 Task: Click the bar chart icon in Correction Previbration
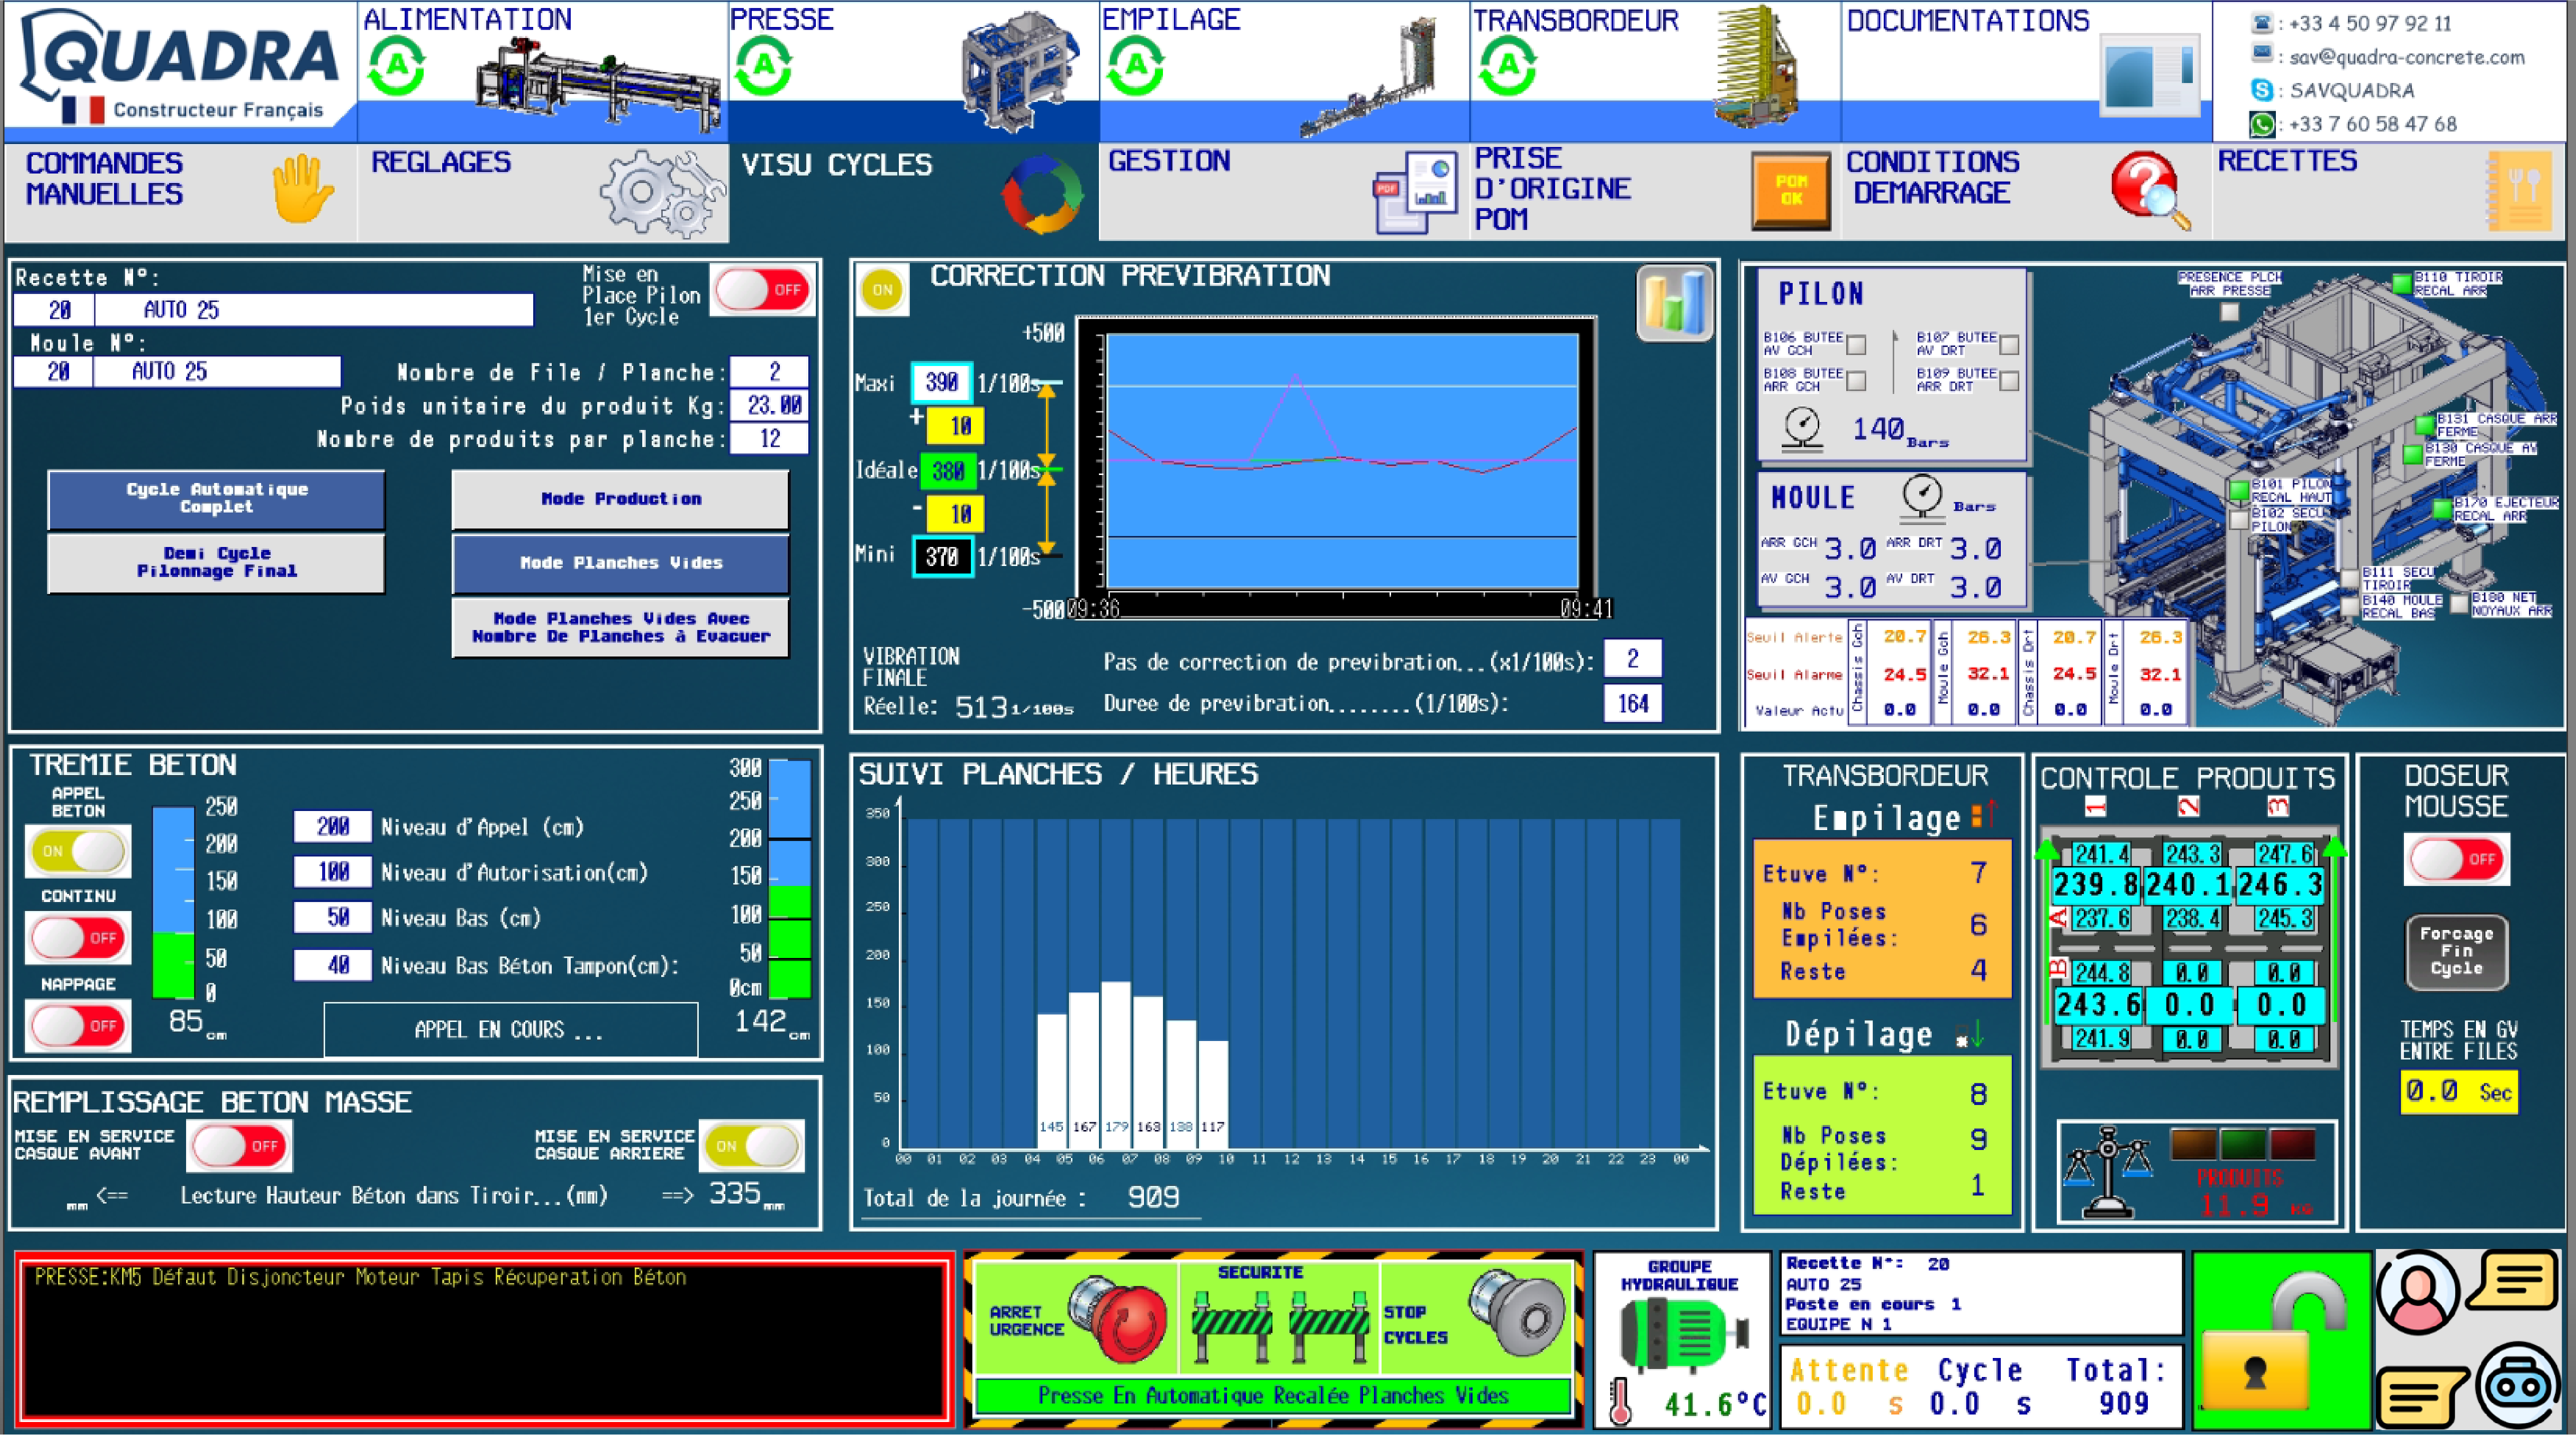pos(1675,304)
